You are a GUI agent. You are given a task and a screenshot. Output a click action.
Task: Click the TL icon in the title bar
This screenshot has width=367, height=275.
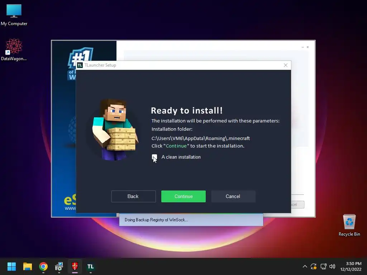[80, 65]
